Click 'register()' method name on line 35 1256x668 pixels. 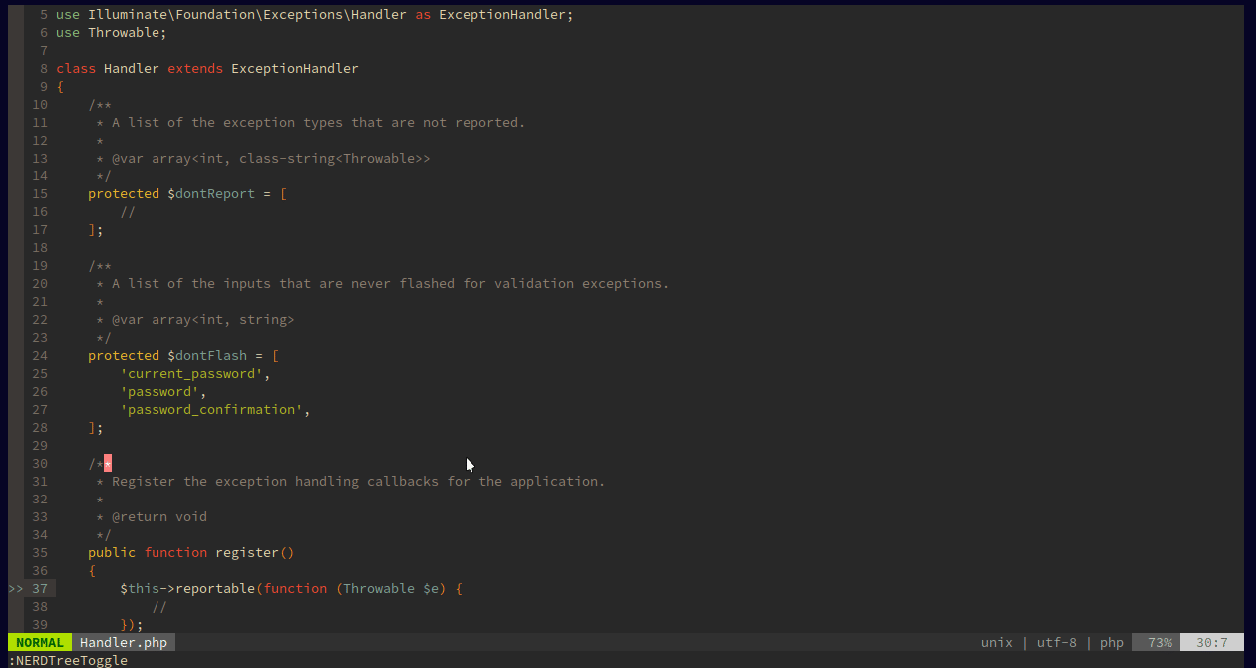point(255,553)
